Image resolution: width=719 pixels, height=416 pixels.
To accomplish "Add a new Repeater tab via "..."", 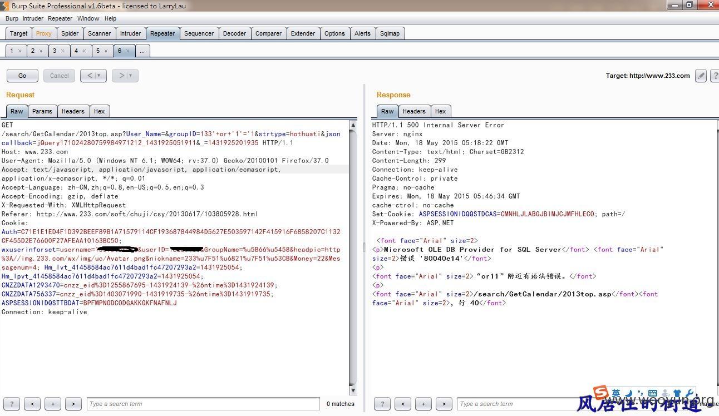I will pyautogui.click(x=142, y=51).
